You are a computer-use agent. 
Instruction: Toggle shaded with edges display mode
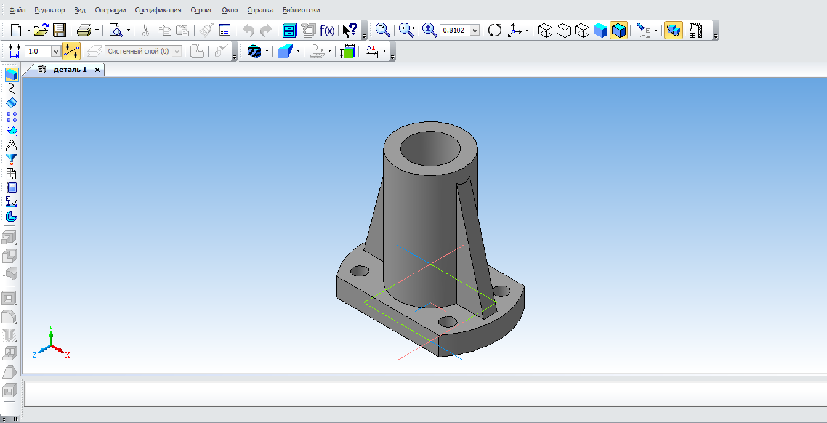tap(619, 30)
